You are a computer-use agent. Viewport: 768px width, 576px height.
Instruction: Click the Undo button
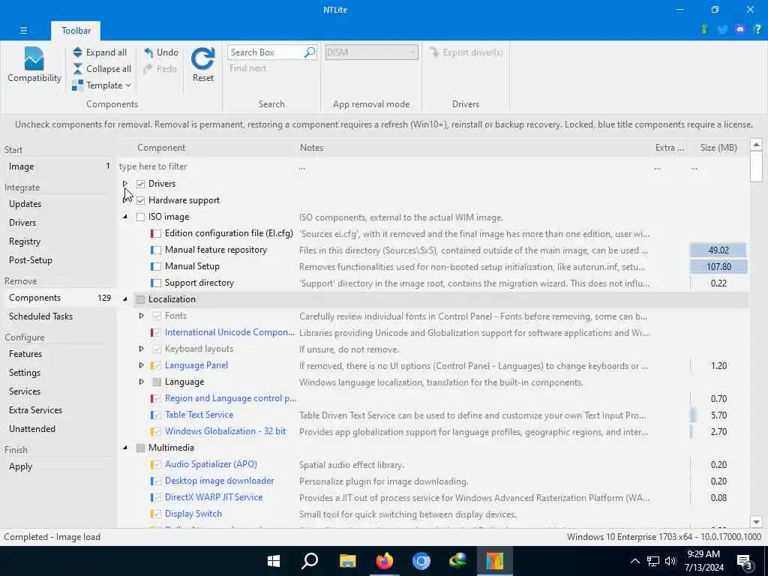click(x=161, y=52)
